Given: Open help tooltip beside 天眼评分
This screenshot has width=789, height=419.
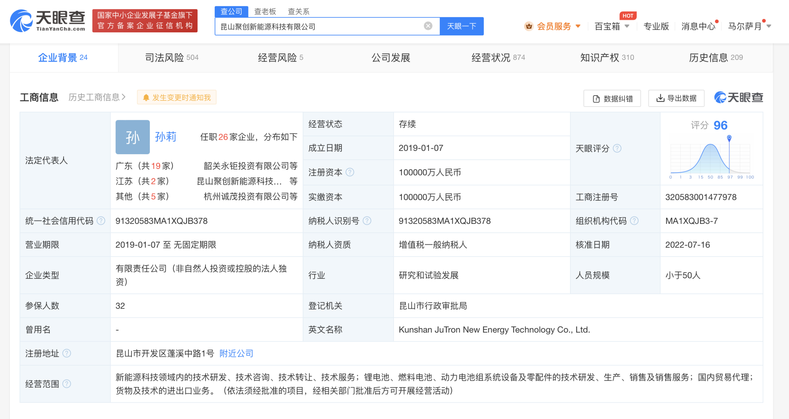Looking at the screenshot, I should pyautogui.click(x=618, y=148).
